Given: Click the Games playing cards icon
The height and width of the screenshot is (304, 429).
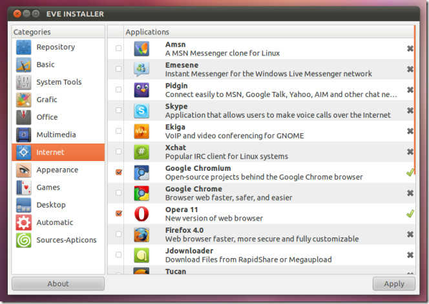Looking at the screenshot, I should click(23, 188).
